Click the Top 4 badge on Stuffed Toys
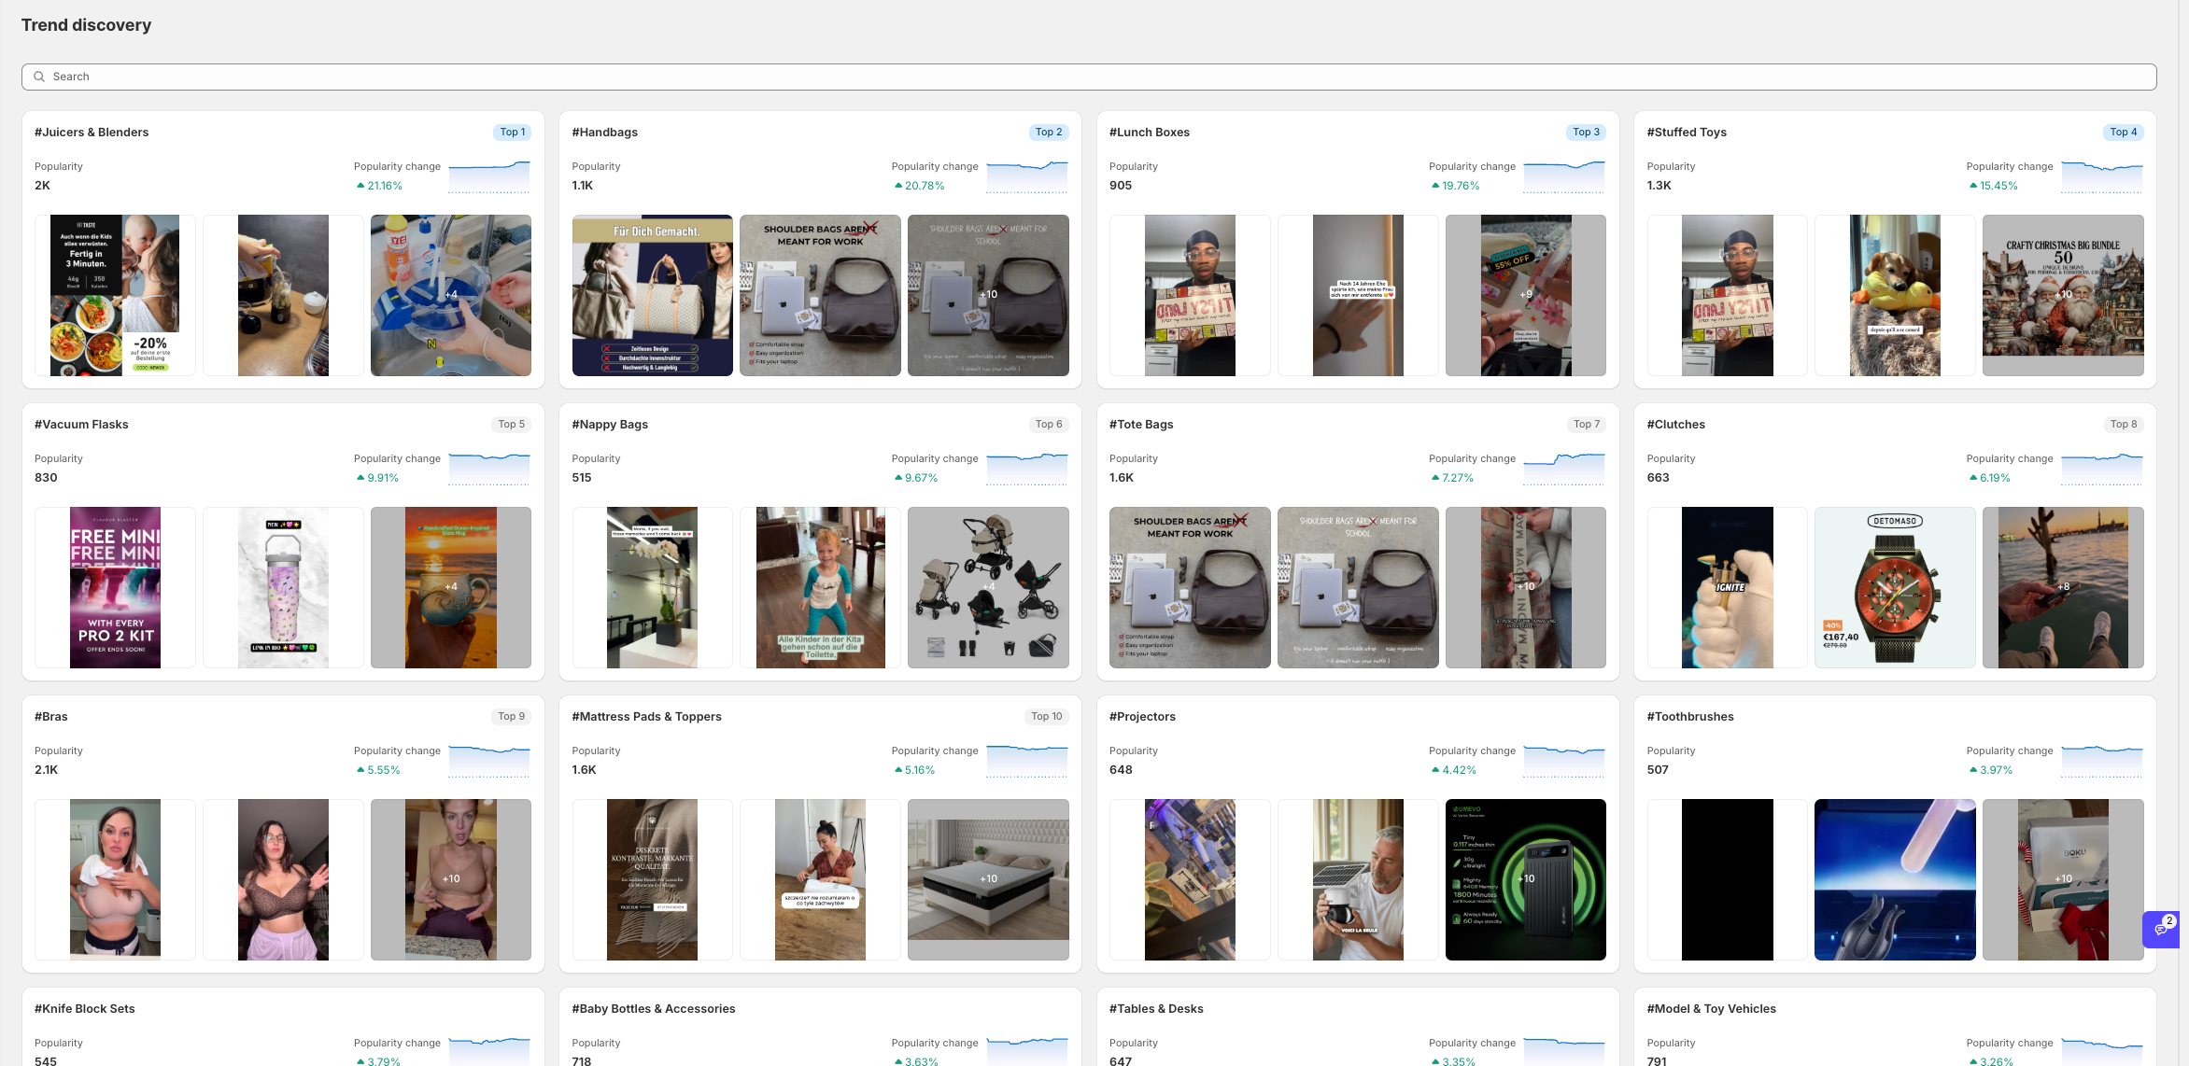This screenshot has width=2189, height=1066. 2123,133
